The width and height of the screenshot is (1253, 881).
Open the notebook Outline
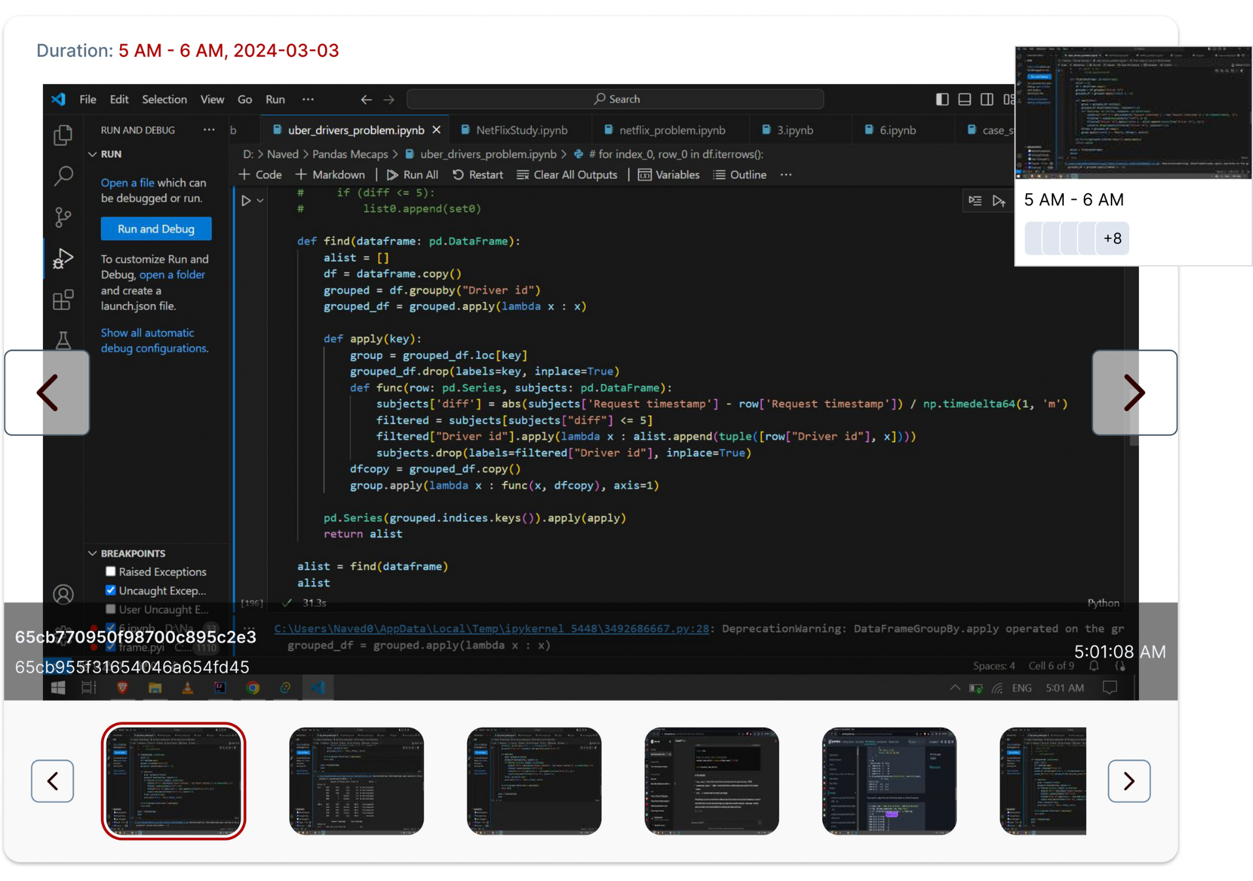coord(740,175)
